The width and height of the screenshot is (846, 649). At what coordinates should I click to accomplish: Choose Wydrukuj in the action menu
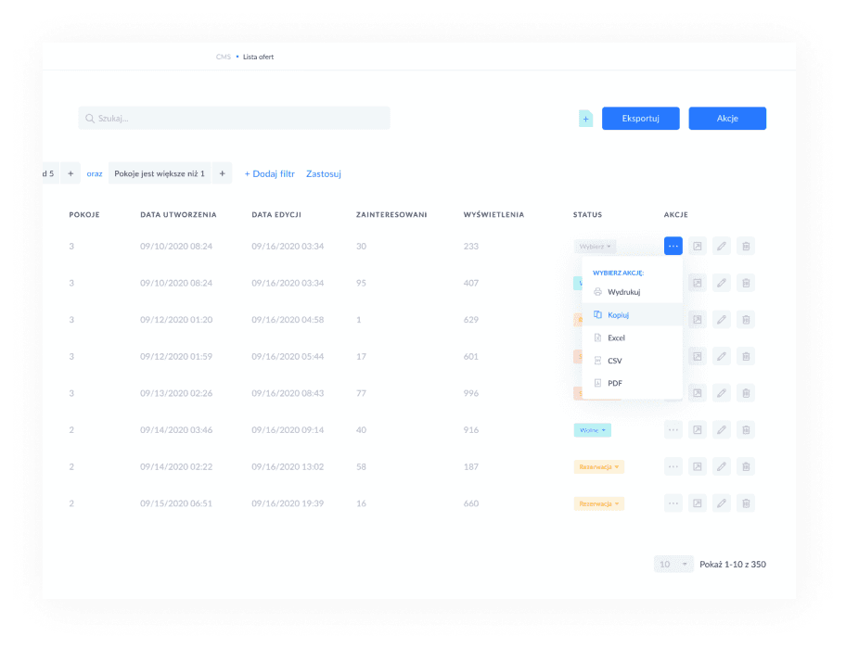623,292
